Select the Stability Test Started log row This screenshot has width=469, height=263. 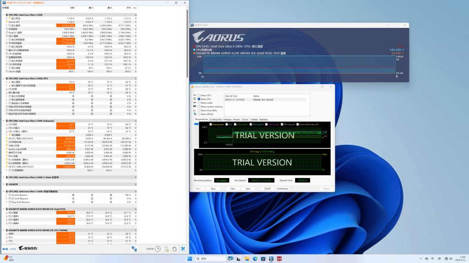[x=265, y=100]
